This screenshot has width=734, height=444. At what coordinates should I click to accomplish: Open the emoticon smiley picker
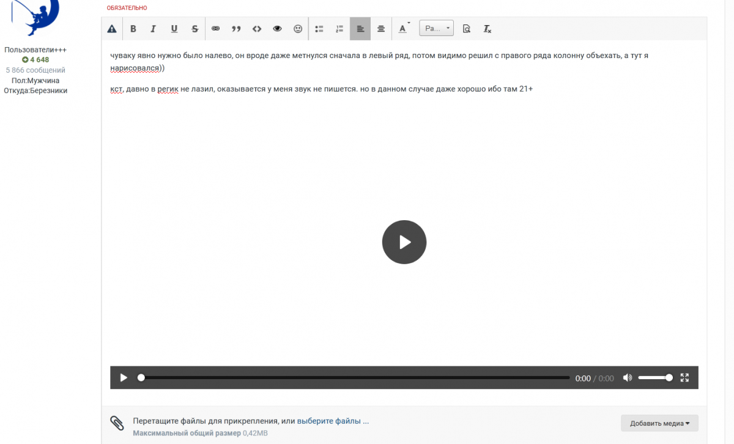click(x=298, y=29)
